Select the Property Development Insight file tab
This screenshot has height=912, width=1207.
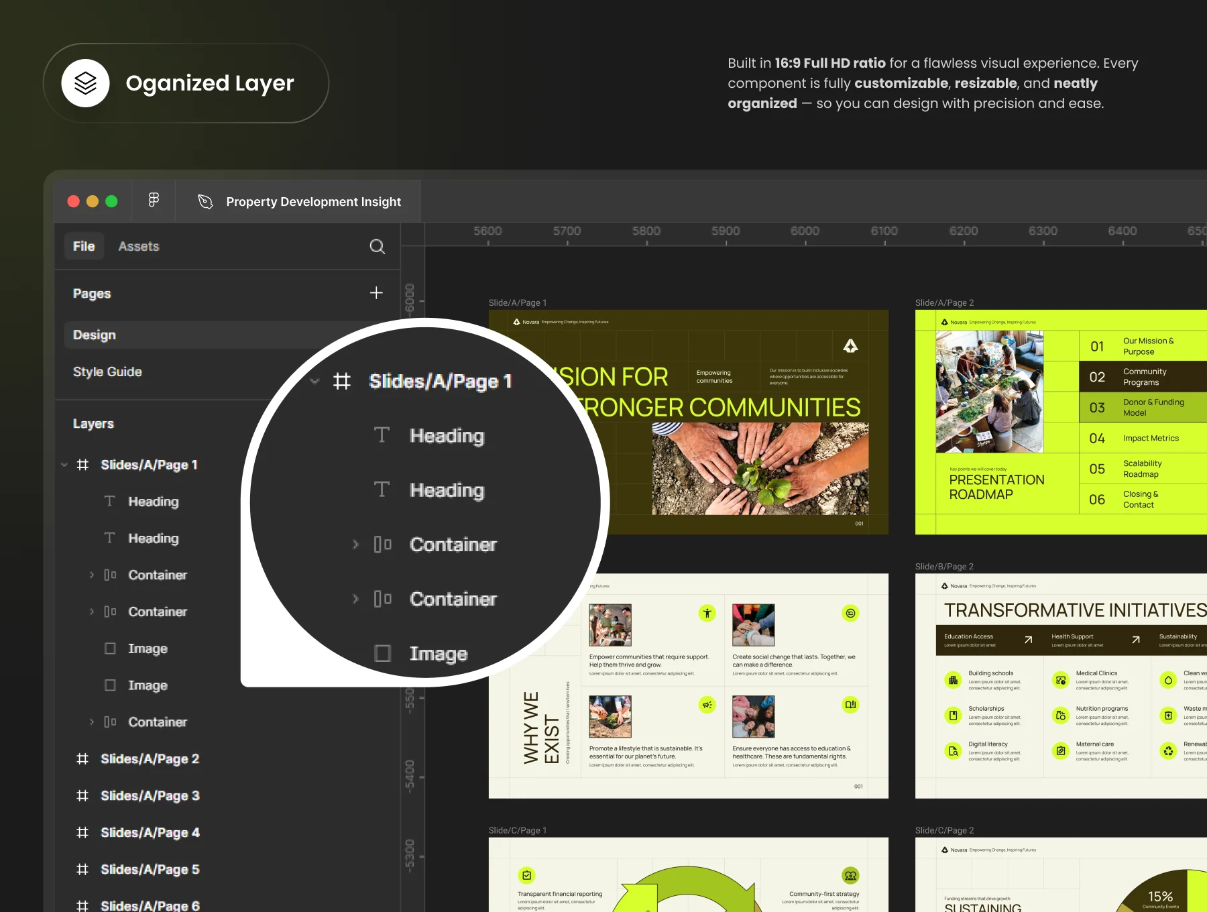[298, 201]
